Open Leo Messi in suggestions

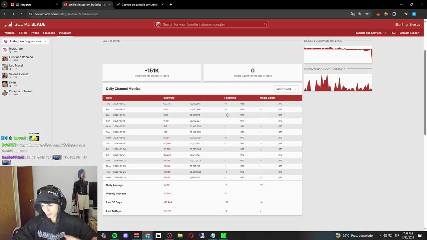click(x=16, y=66)
